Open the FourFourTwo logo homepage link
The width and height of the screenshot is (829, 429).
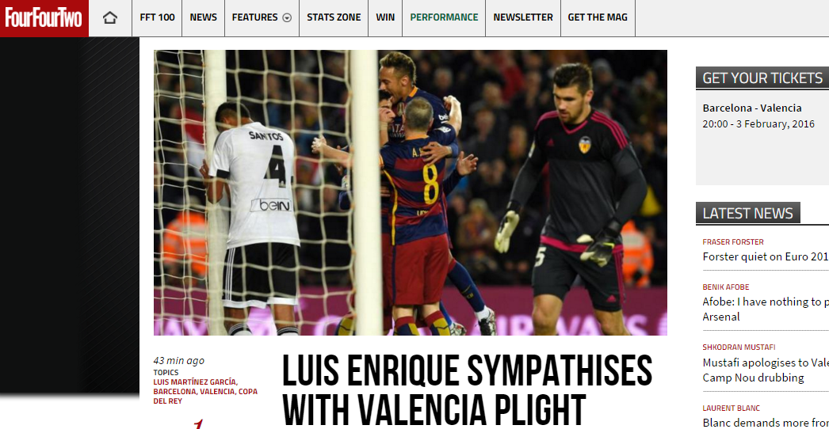[44, 18]
